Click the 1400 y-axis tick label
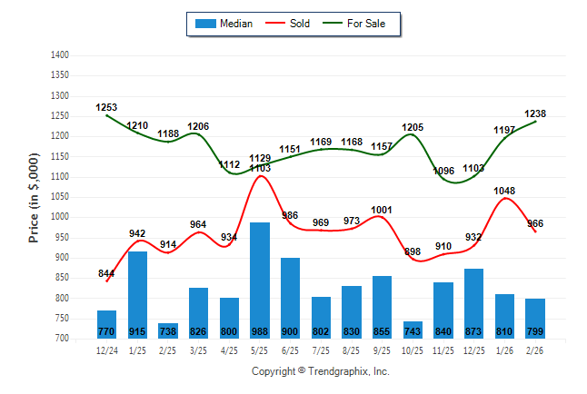Screen dimensions: 587x394 [x=61, y=55]
